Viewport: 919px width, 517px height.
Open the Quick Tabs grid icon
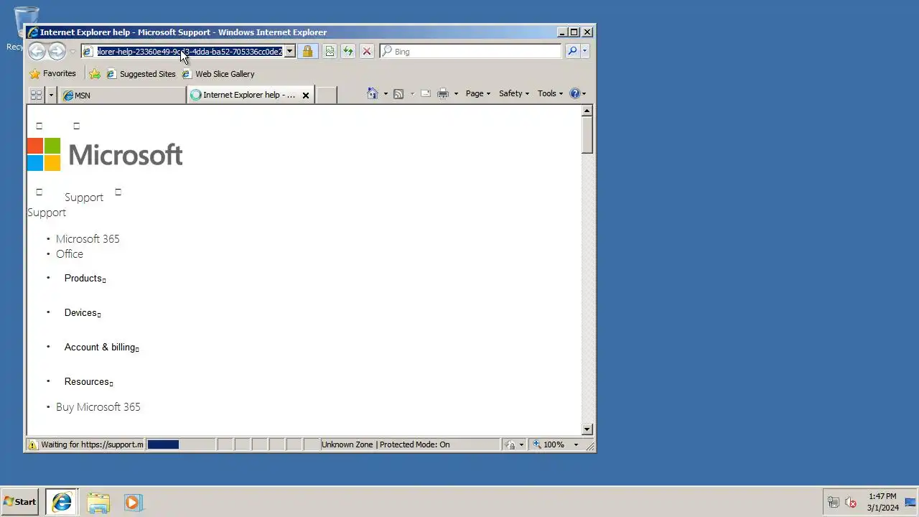[36, 95]
